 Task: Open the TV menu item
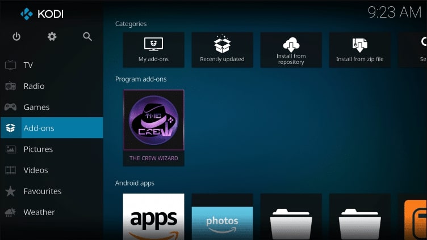pos(52,65)
